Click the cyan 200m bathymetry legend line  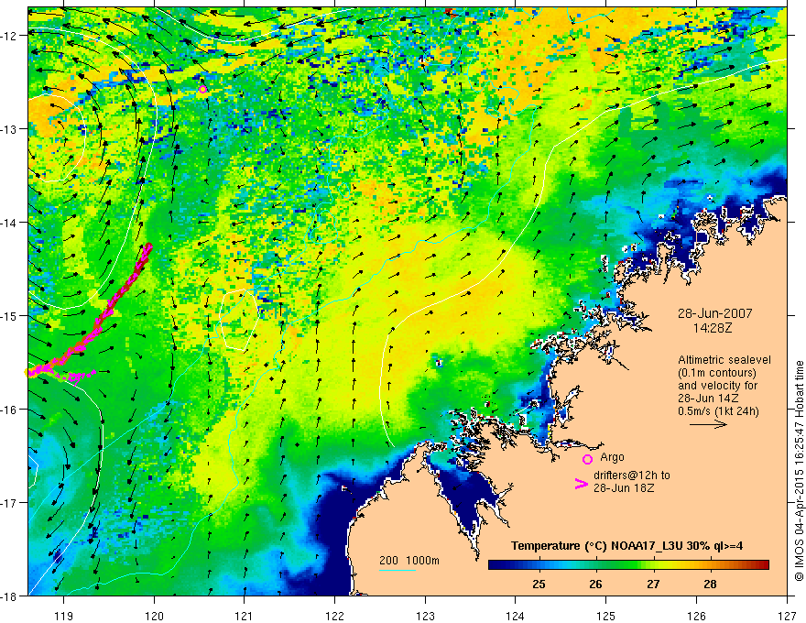(398, 570)
